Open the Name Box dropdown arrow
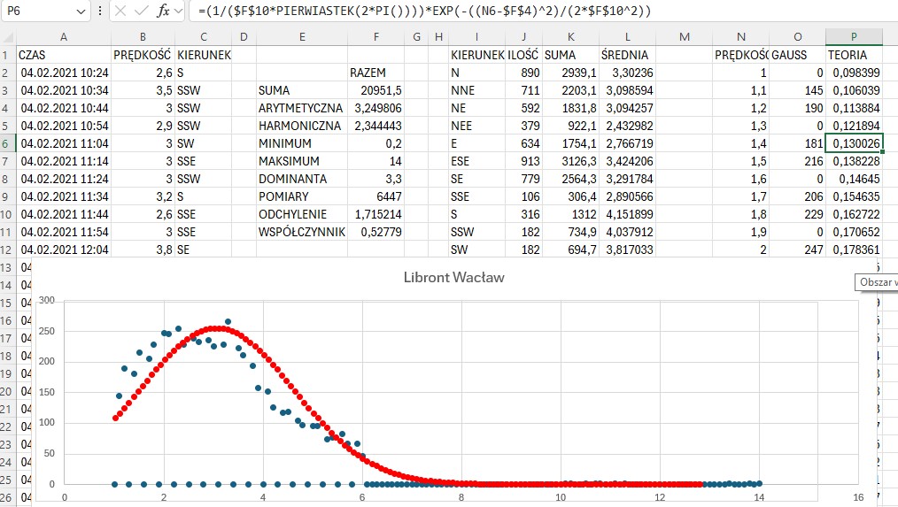This screenshot has width=898, height=507. (81, 12)
